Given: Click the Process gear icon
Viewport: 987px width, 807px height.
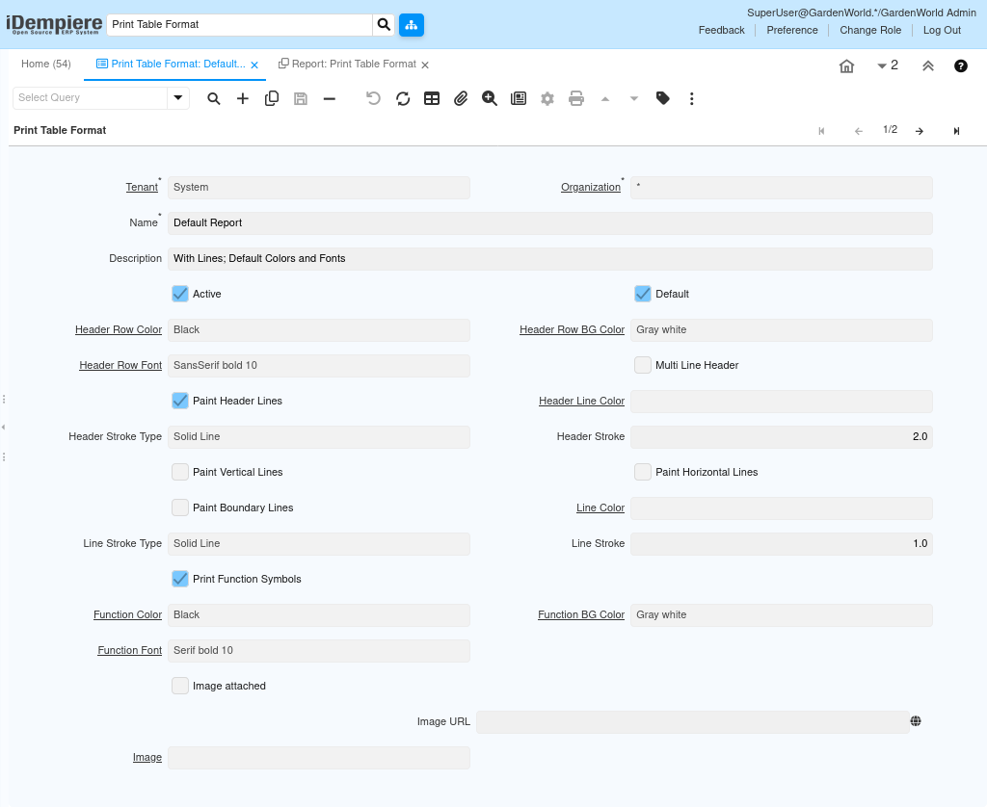Looking at the screenshot, I should click(547, 99).
